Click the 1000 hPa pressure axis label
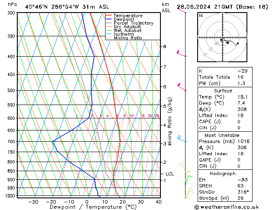Viewport: 272px width, 210px height. (11, 196)
